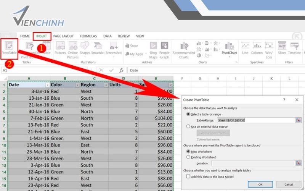Switch to the HOME ribbon tab
Image resolution: width=305 pixels, height=191 pixels.
click(x=25, y=36)
